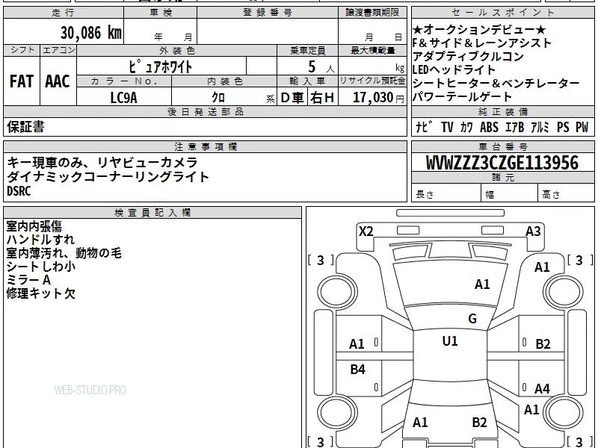Select the B2 mark beside A4 door
Screen dimensions: 598x448
point(543,344)
